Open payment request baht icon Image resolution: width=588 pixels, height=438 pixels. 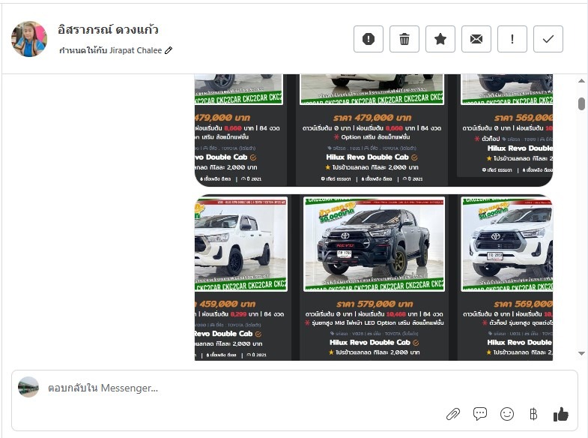(533, 414)
